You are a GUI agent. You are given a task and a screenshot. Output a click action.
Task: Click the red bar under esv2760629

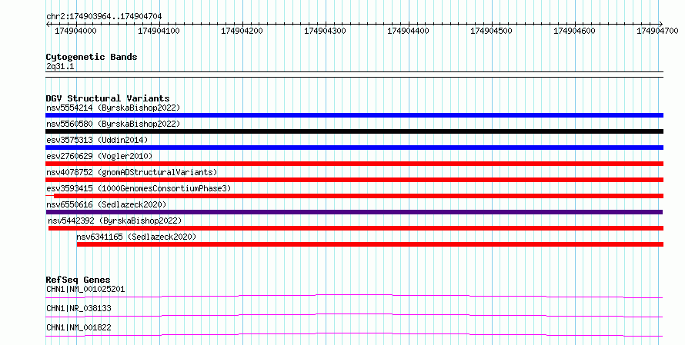(x=354, y=164)
